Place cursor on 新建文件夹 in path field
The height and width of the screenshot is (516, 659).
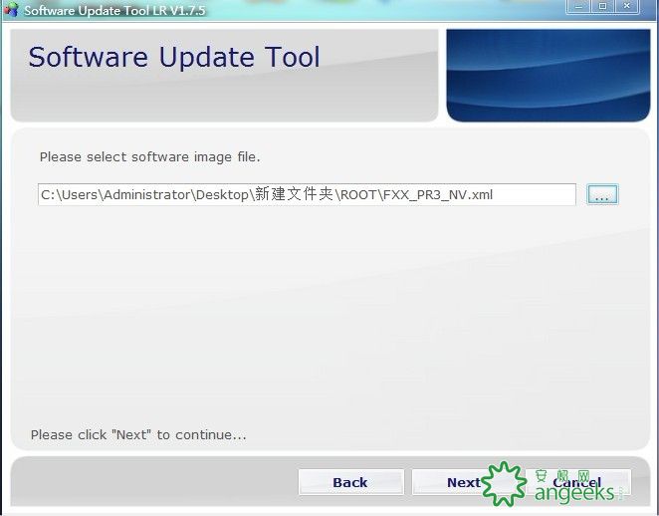[294, 194]
